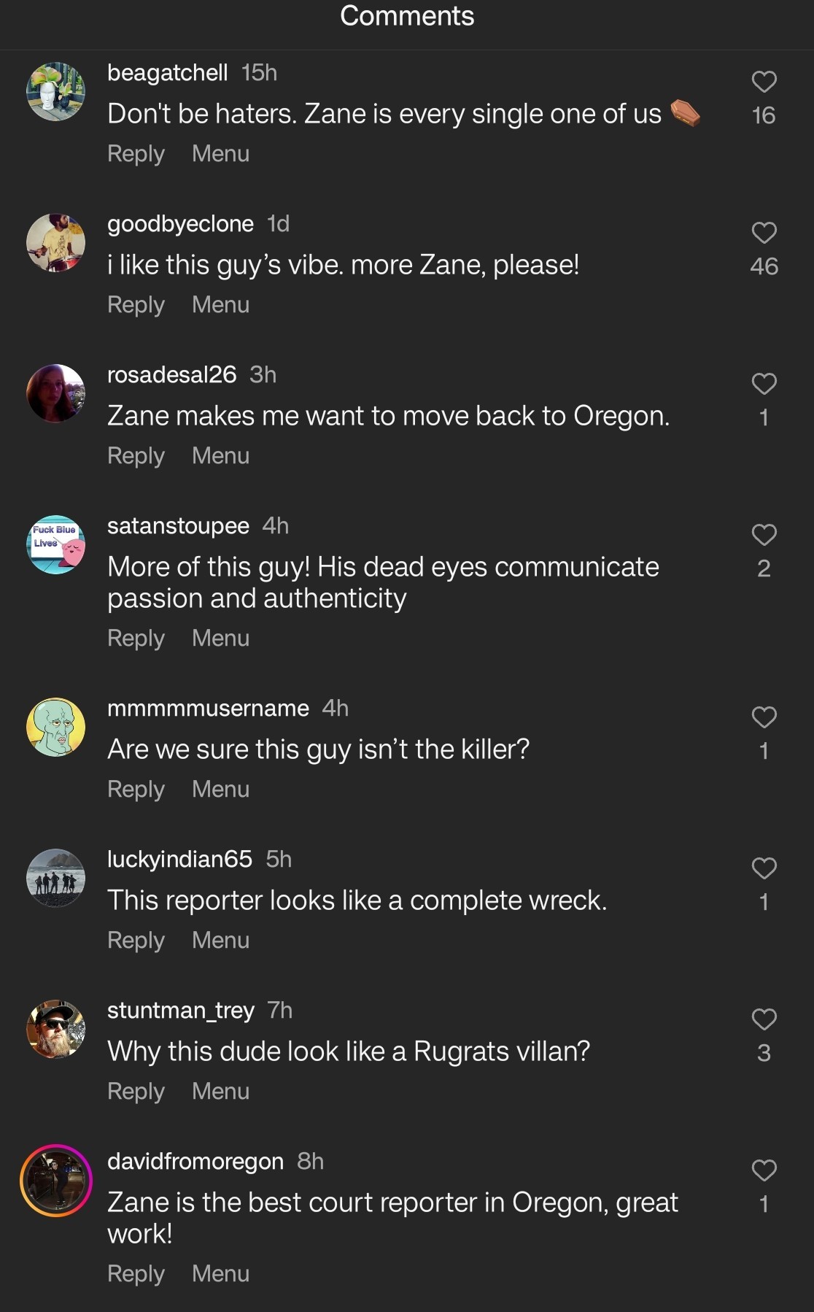The height and width of the screenshot is (1312, 814).
Task: Like goodbyeclone's comment with the heart
Action: [x=764, y=233]
